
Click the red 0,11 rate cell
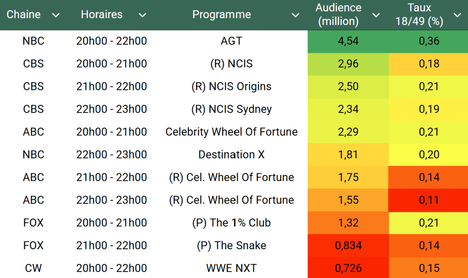pos(429,200)
